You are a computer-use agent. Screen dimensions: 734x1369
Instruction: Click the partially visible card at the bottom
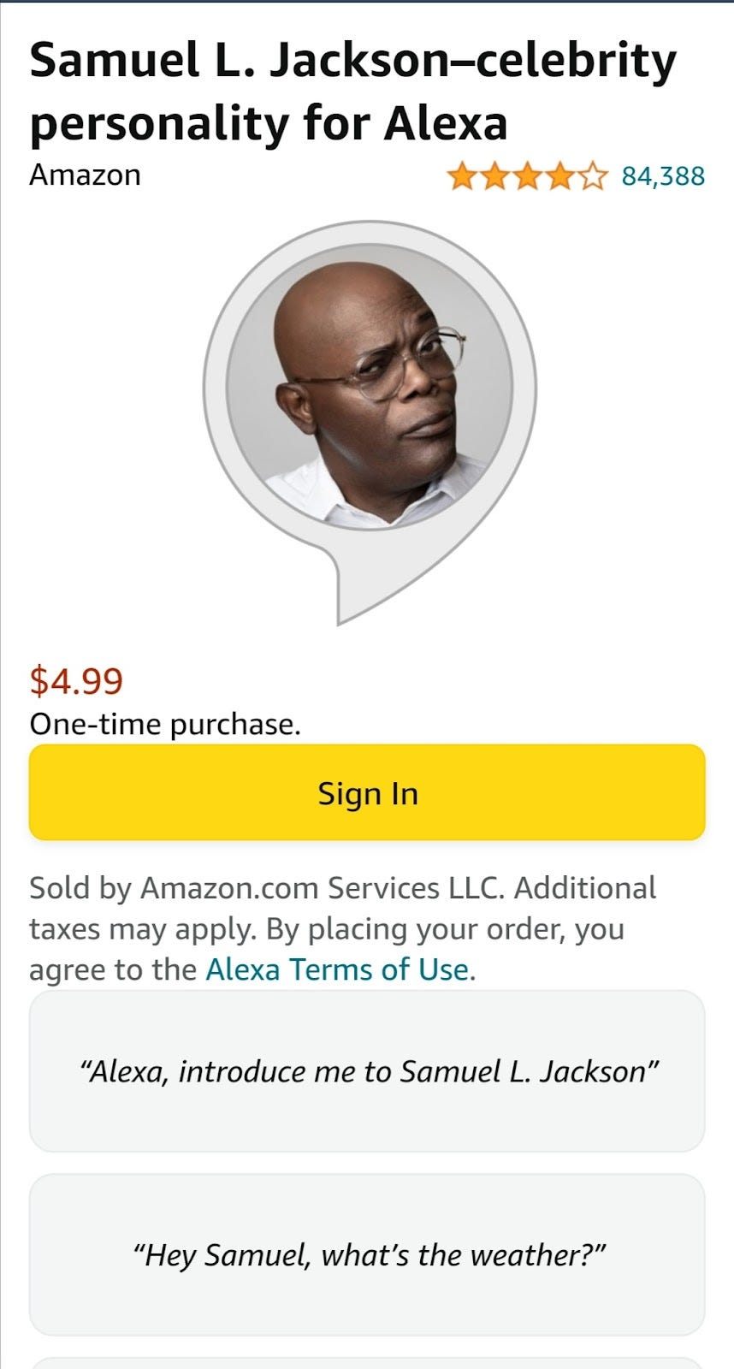pos(367,1364)
